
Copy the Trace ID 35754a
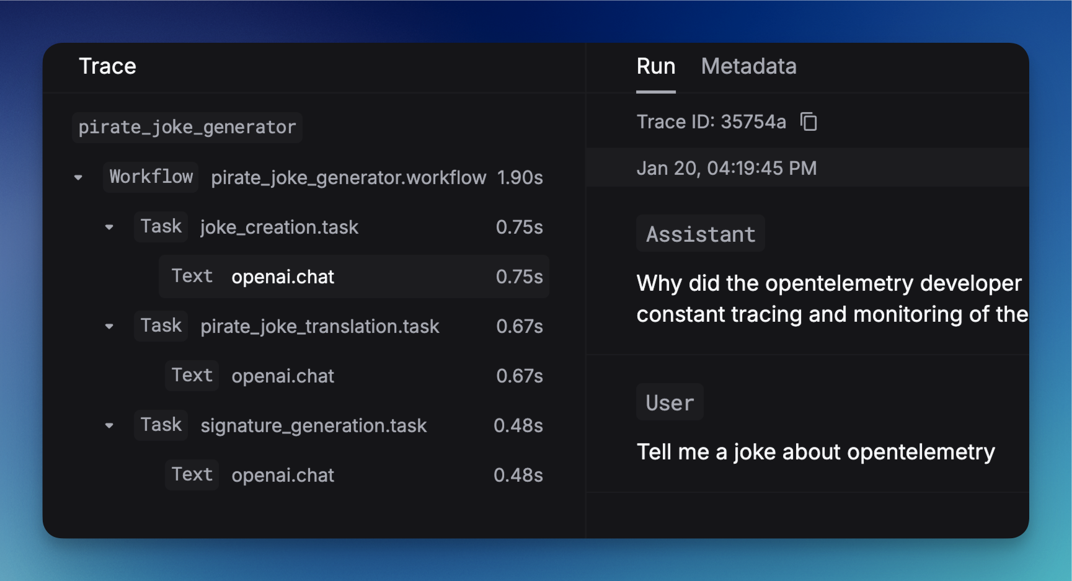coord(808,122)
